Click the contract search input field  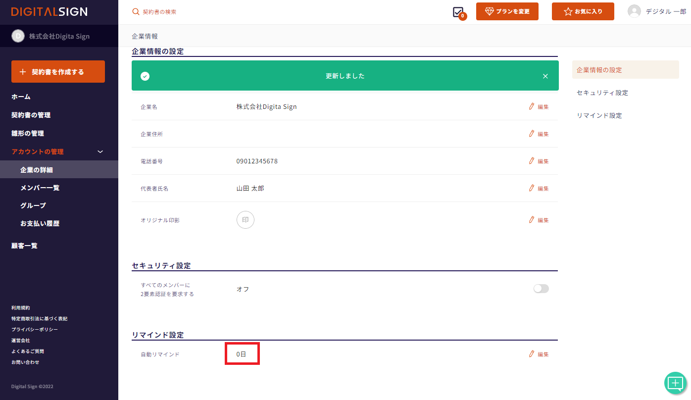[x=198, y=12]
